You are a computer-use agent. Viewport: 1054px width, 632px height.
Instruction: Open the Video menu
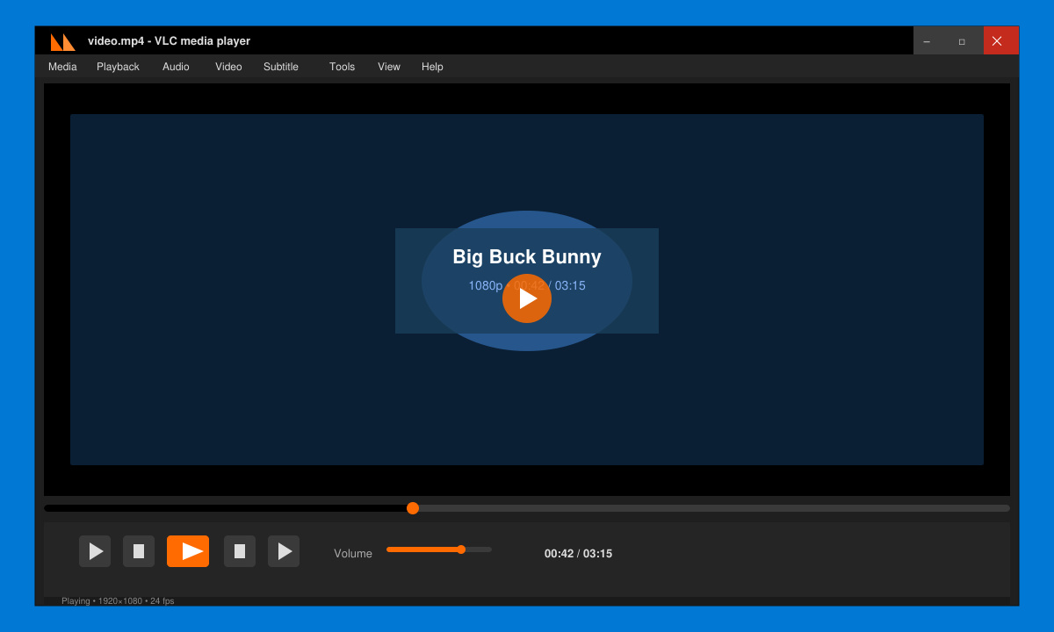coord(228,67)
